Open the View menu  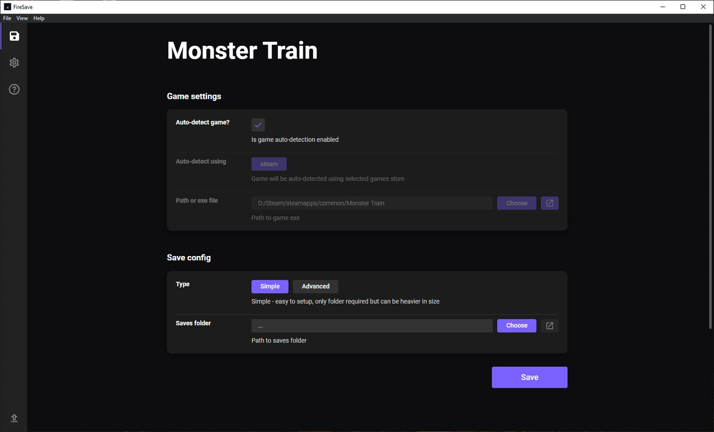tap(22, 18)
